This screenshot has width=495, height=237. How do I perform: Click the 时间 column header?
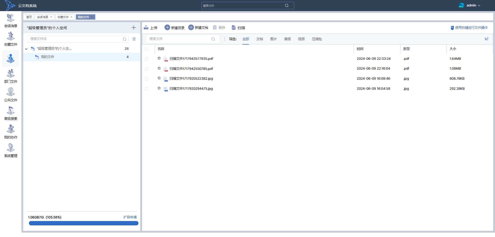click(360, 49)
